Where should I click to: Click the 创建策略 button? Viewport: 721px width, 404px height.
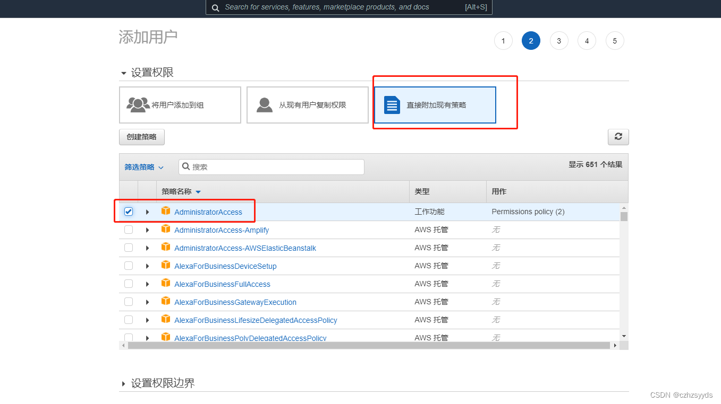141,137
